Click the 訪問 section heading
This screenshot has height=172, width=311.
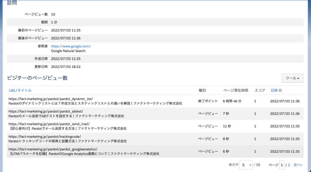(x=12, y=3)
